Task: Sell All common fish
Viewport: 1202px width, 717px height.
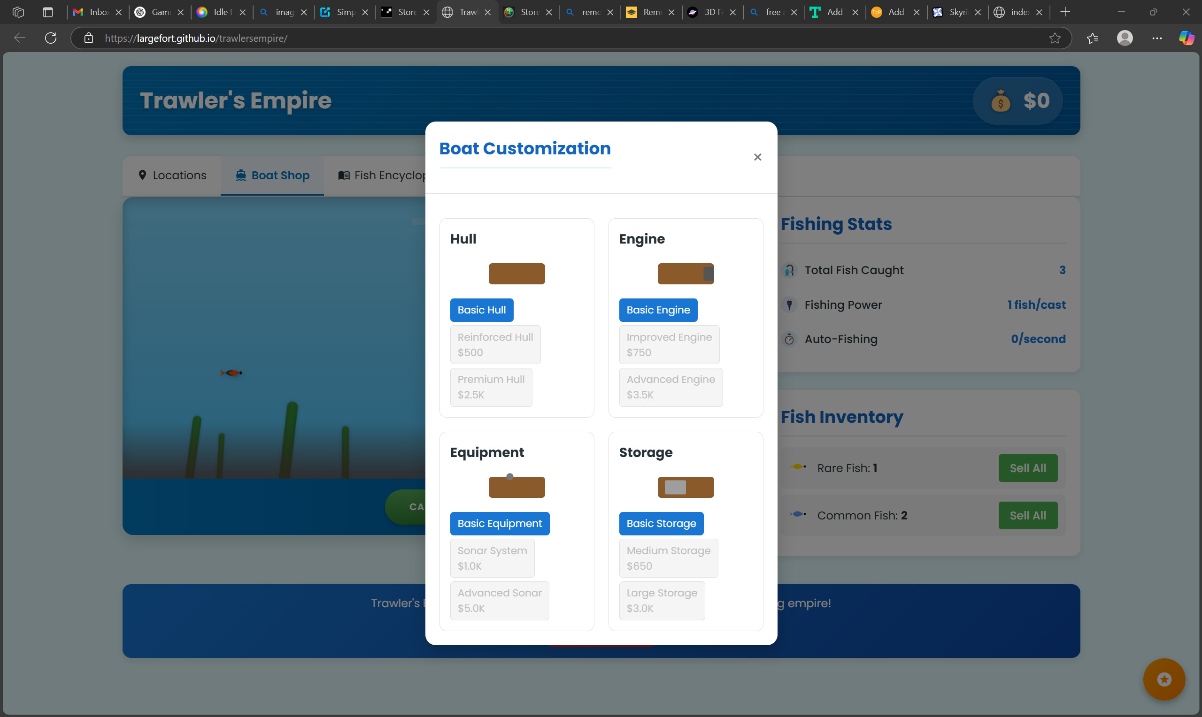Action: (1027, 515)
